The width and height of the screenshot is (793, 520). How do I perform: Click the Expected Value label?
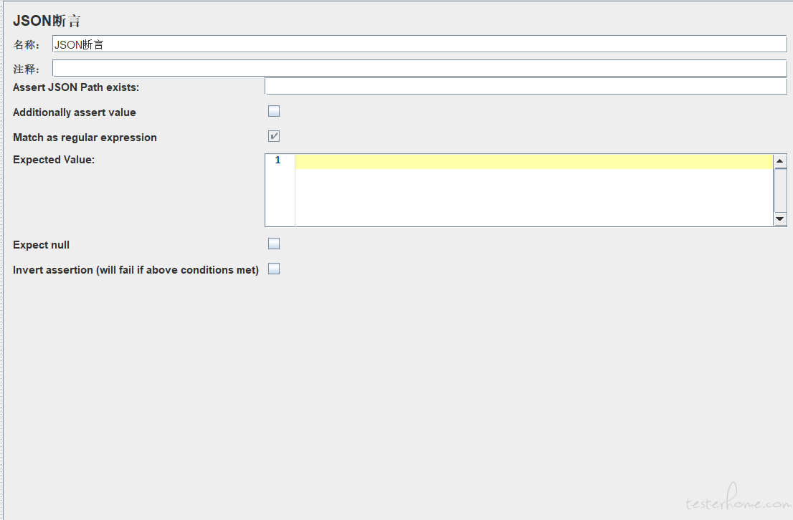point(54,160)
